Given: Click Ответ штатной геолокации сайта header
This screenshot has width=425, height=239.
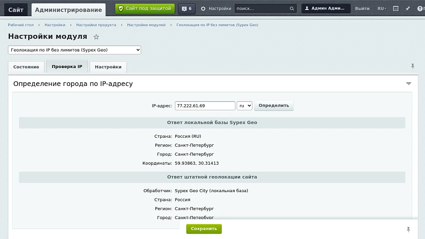Looking at the screenshot, I should click(212, 177).
